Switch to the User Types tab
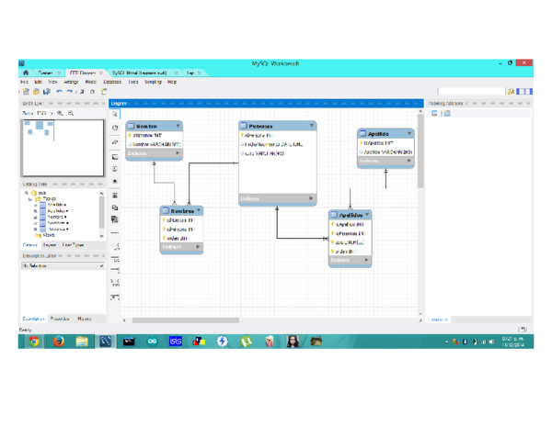Image resolution: width=552 pixels, height=426 pixels. coord(73,245)
